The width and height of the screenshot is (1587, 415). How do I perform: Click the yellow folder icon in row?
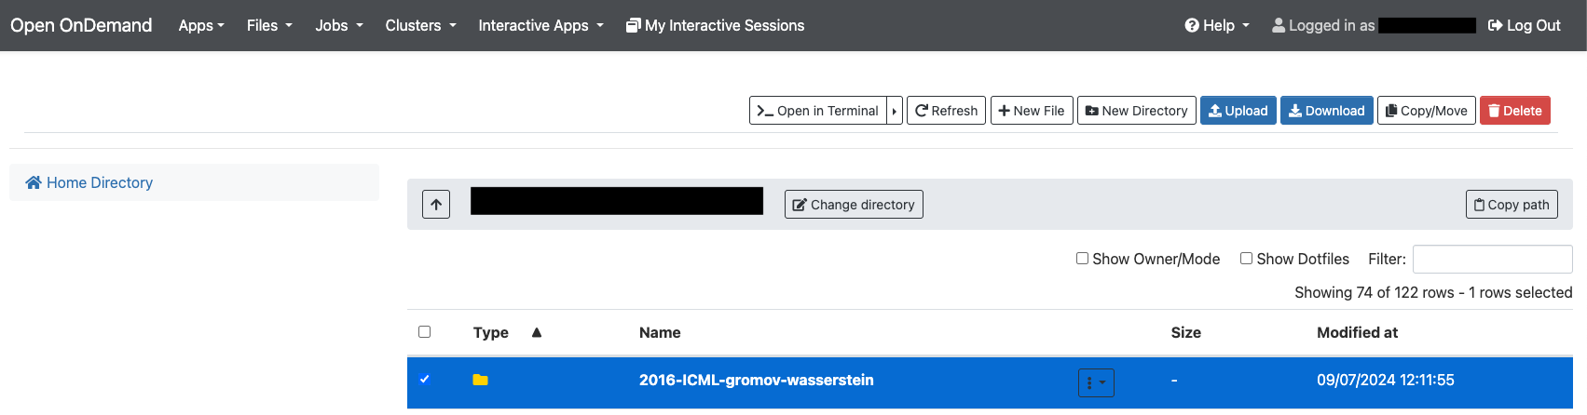(x=480, y=380)
